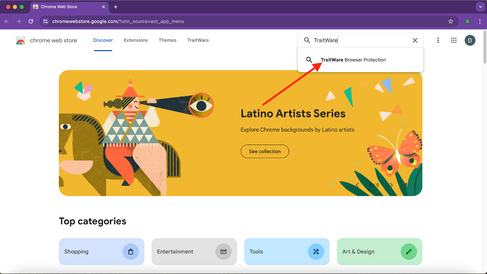This screenshot has width=487, height=274.
Task: Go to the next carousel slide
Action: 391,185
